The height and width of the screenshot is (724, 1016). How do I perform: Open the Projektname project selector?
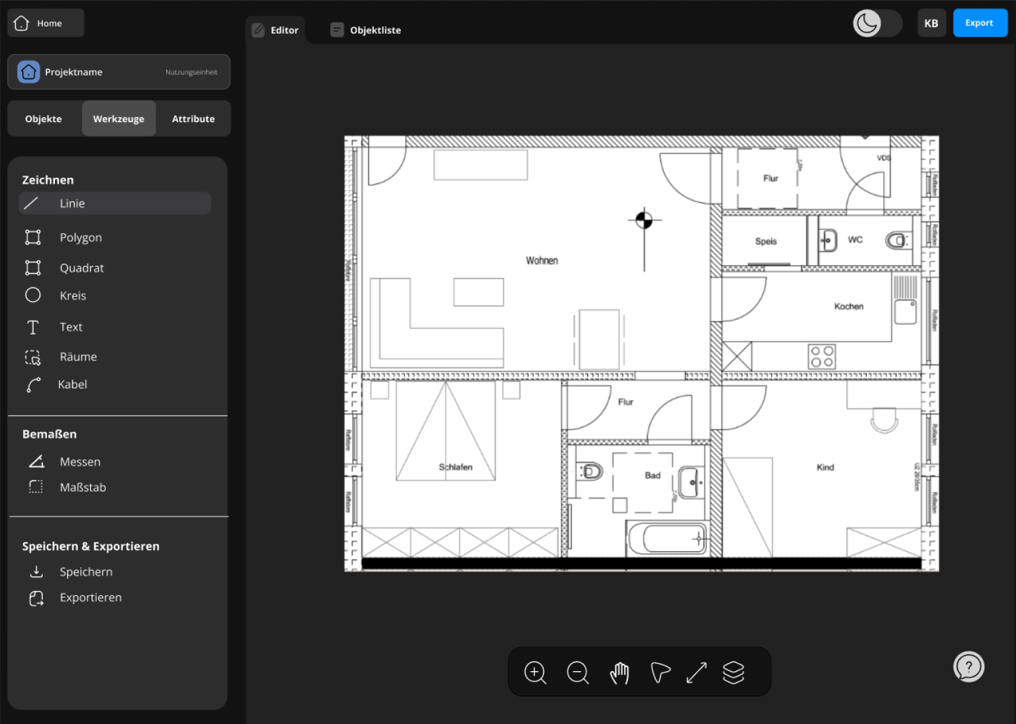coord(119,72)
